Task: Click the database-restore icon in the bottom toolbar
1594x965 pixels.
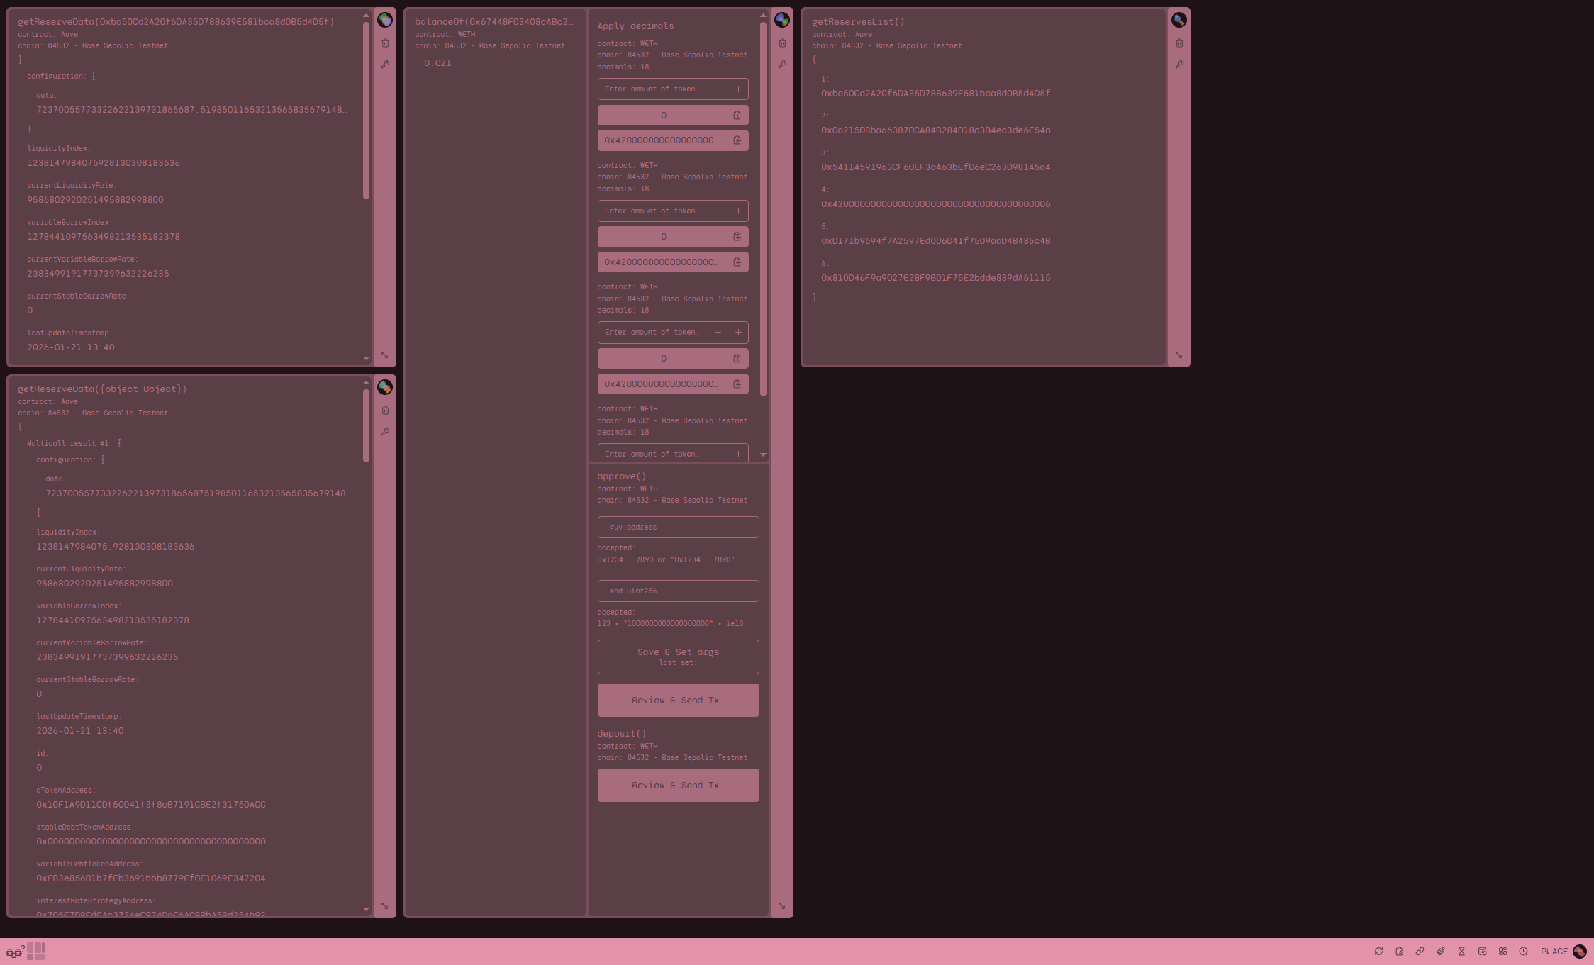Action: click(1482, 951)
